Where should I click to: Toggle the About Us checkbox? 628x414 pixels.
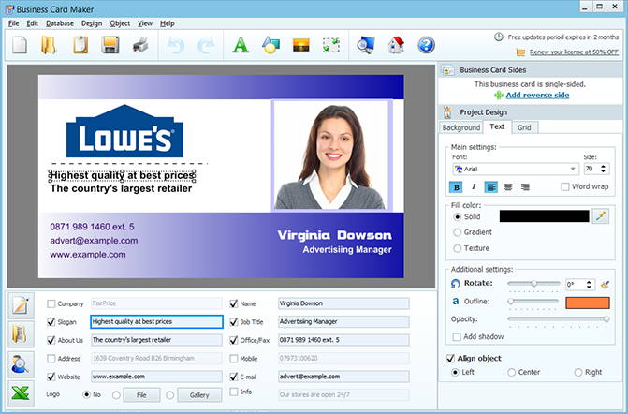coord(51,340)
